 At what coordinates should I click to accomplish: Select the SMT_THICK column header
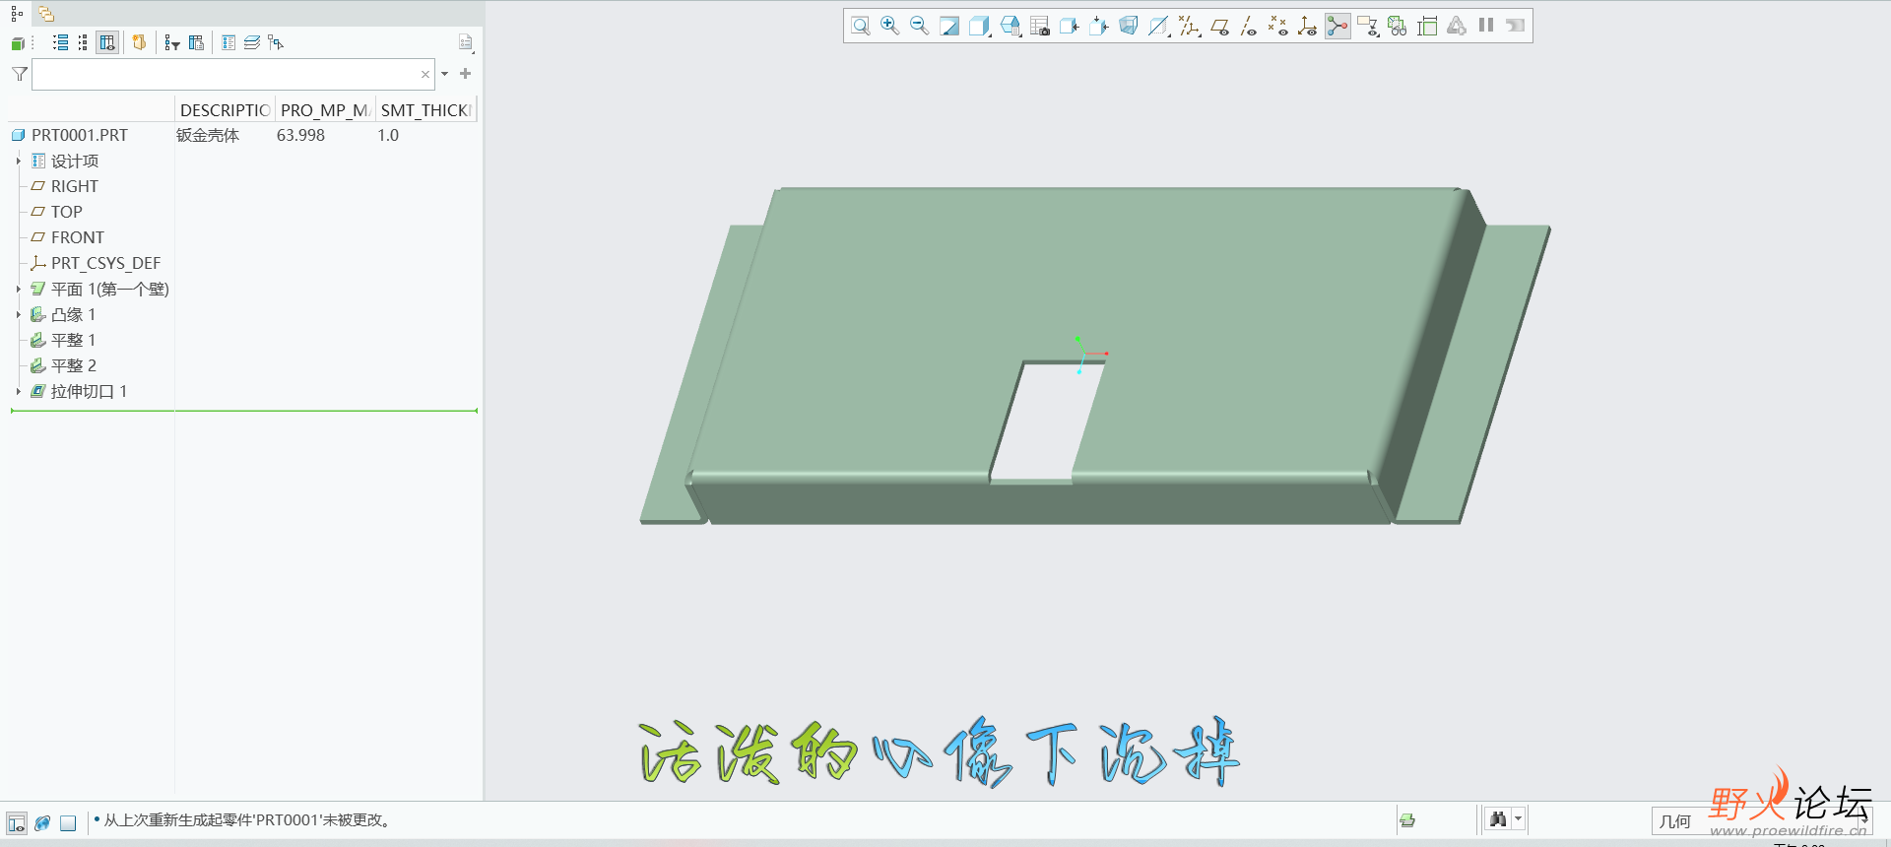[425, 110]
